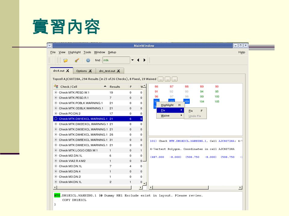Choose Waive in the context menu

click(x=170, y=115)
